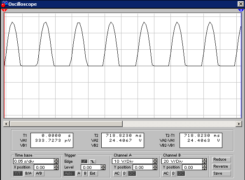
Task: Select falling edge trigger
Action: click(93, 162)
